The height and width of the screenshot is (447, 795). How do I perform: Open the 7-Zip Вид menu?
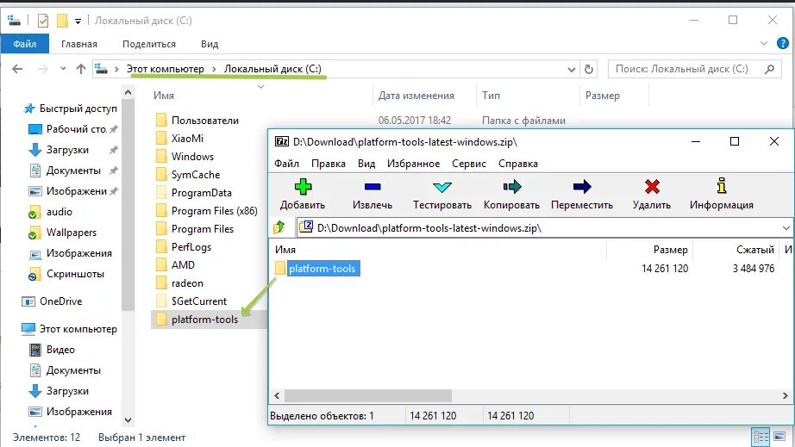click(x=366, y=164)
